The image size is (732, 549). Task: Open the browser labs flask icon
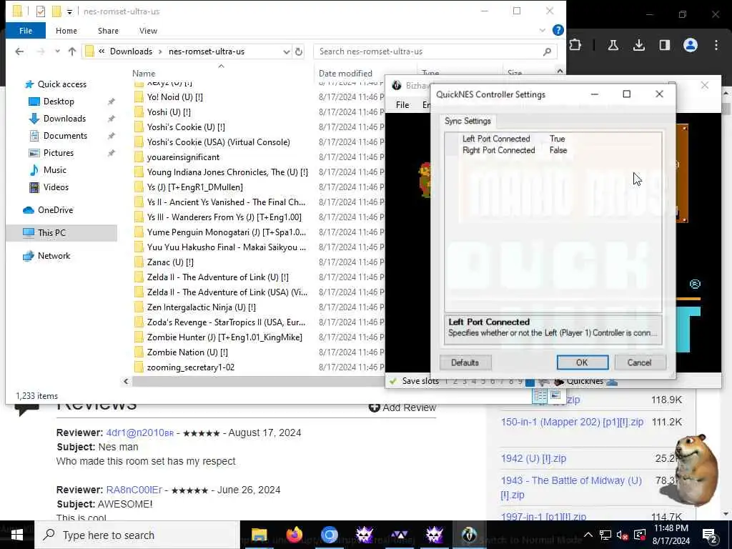pyautogui.click(x=613, y=45)
